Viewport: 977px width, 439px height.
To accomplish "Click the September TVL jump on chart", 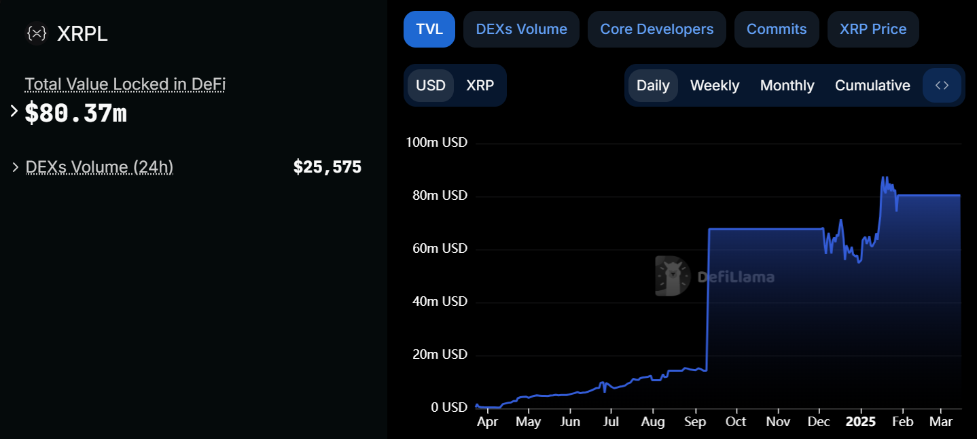I will [x=708, y=299].
